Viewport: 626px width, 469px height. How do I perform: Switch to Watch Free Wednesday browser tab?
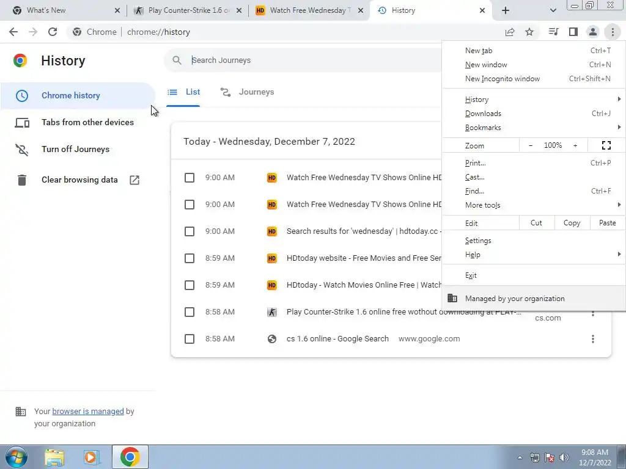tap(309, 10)
